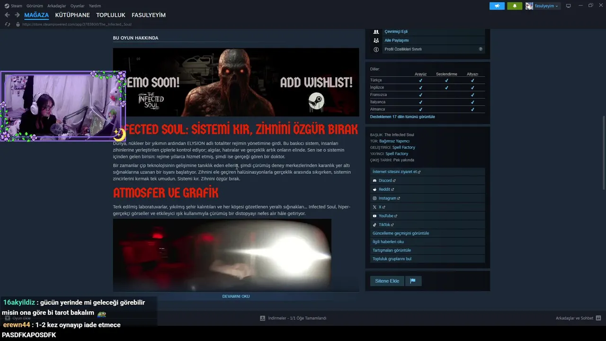Screen dimensions: 606x341
Task: Go forward with the right arrow
Action: tap(17, 15)
